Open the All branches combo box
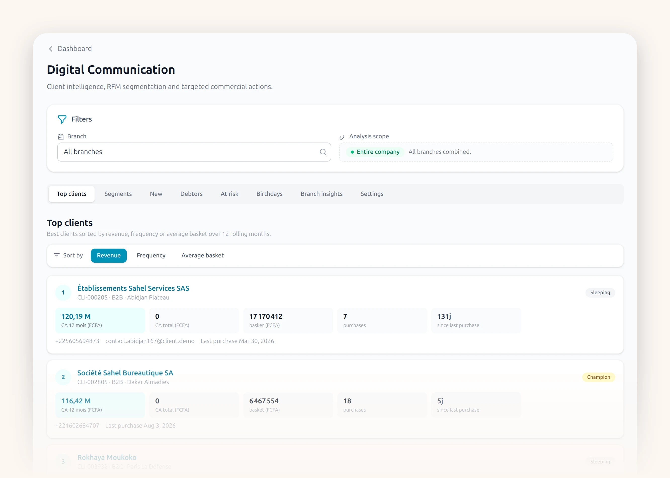 pos(194,152)
